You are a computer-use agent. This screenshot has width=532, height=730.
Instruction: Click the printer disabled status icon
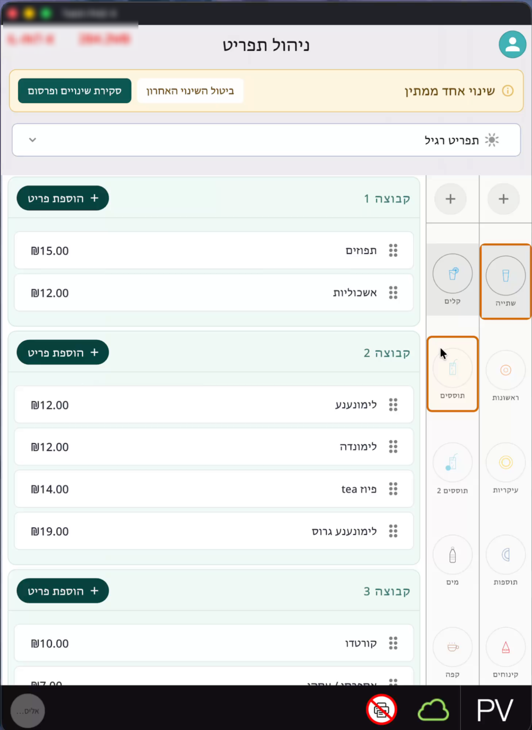click(381, 709)
